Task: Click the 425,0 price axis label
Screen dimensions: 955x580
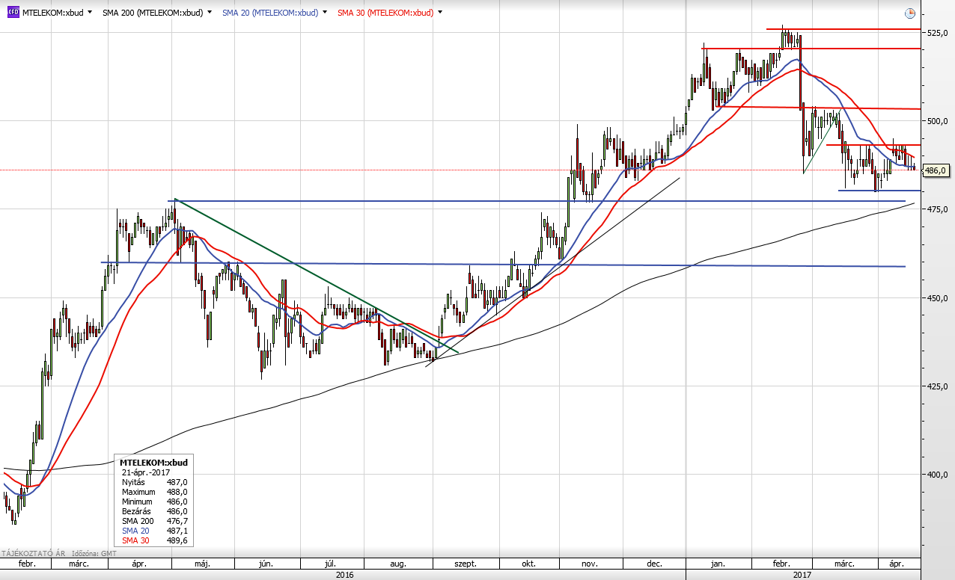Action: point(938,386)
